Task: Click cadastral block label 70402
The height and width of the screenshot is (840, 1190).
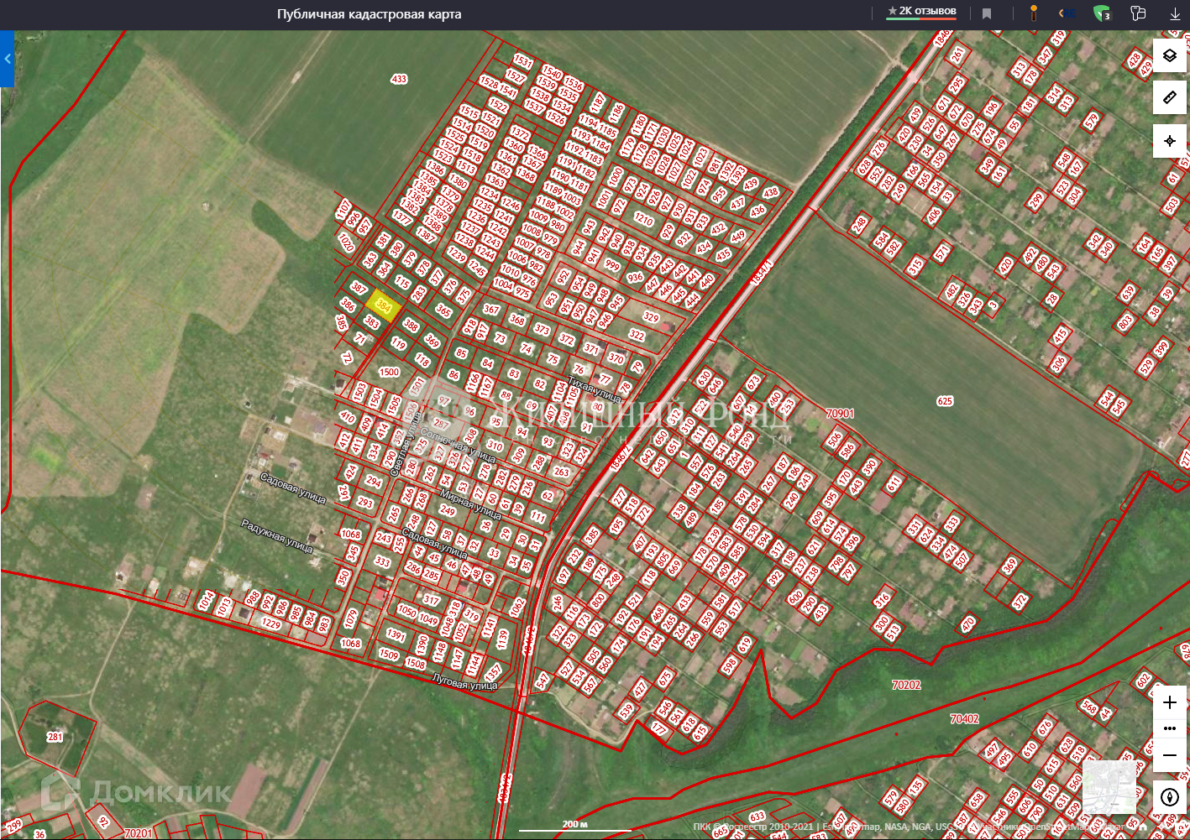Action: (964, 719)
